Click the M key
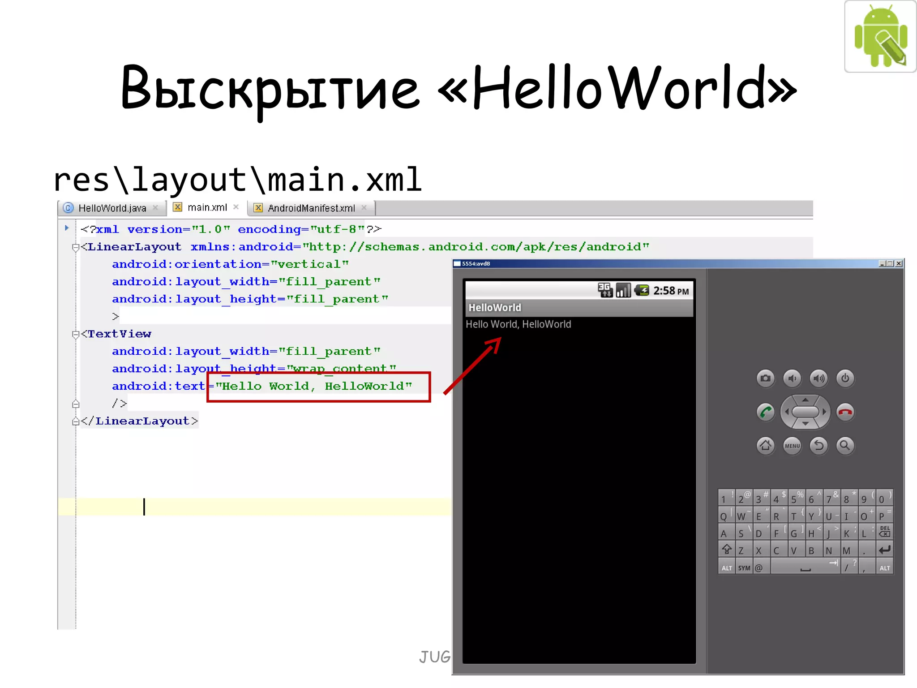The image size is (917, 688). 849,549
